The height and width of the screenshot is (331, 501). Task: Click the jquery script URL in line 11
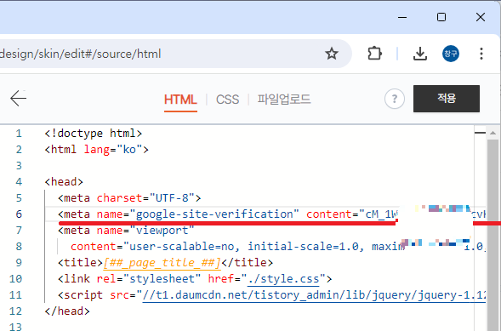coord(314,294)
